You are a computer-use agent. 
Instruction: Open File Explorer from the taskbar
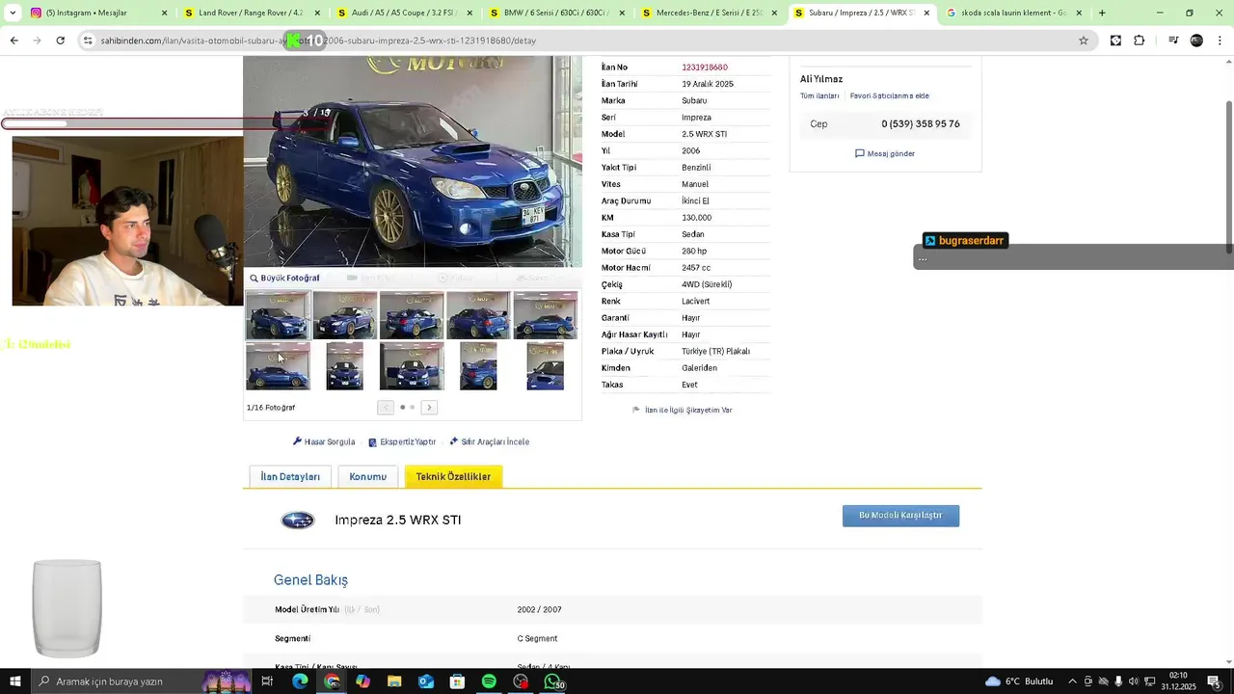[394, 681]
